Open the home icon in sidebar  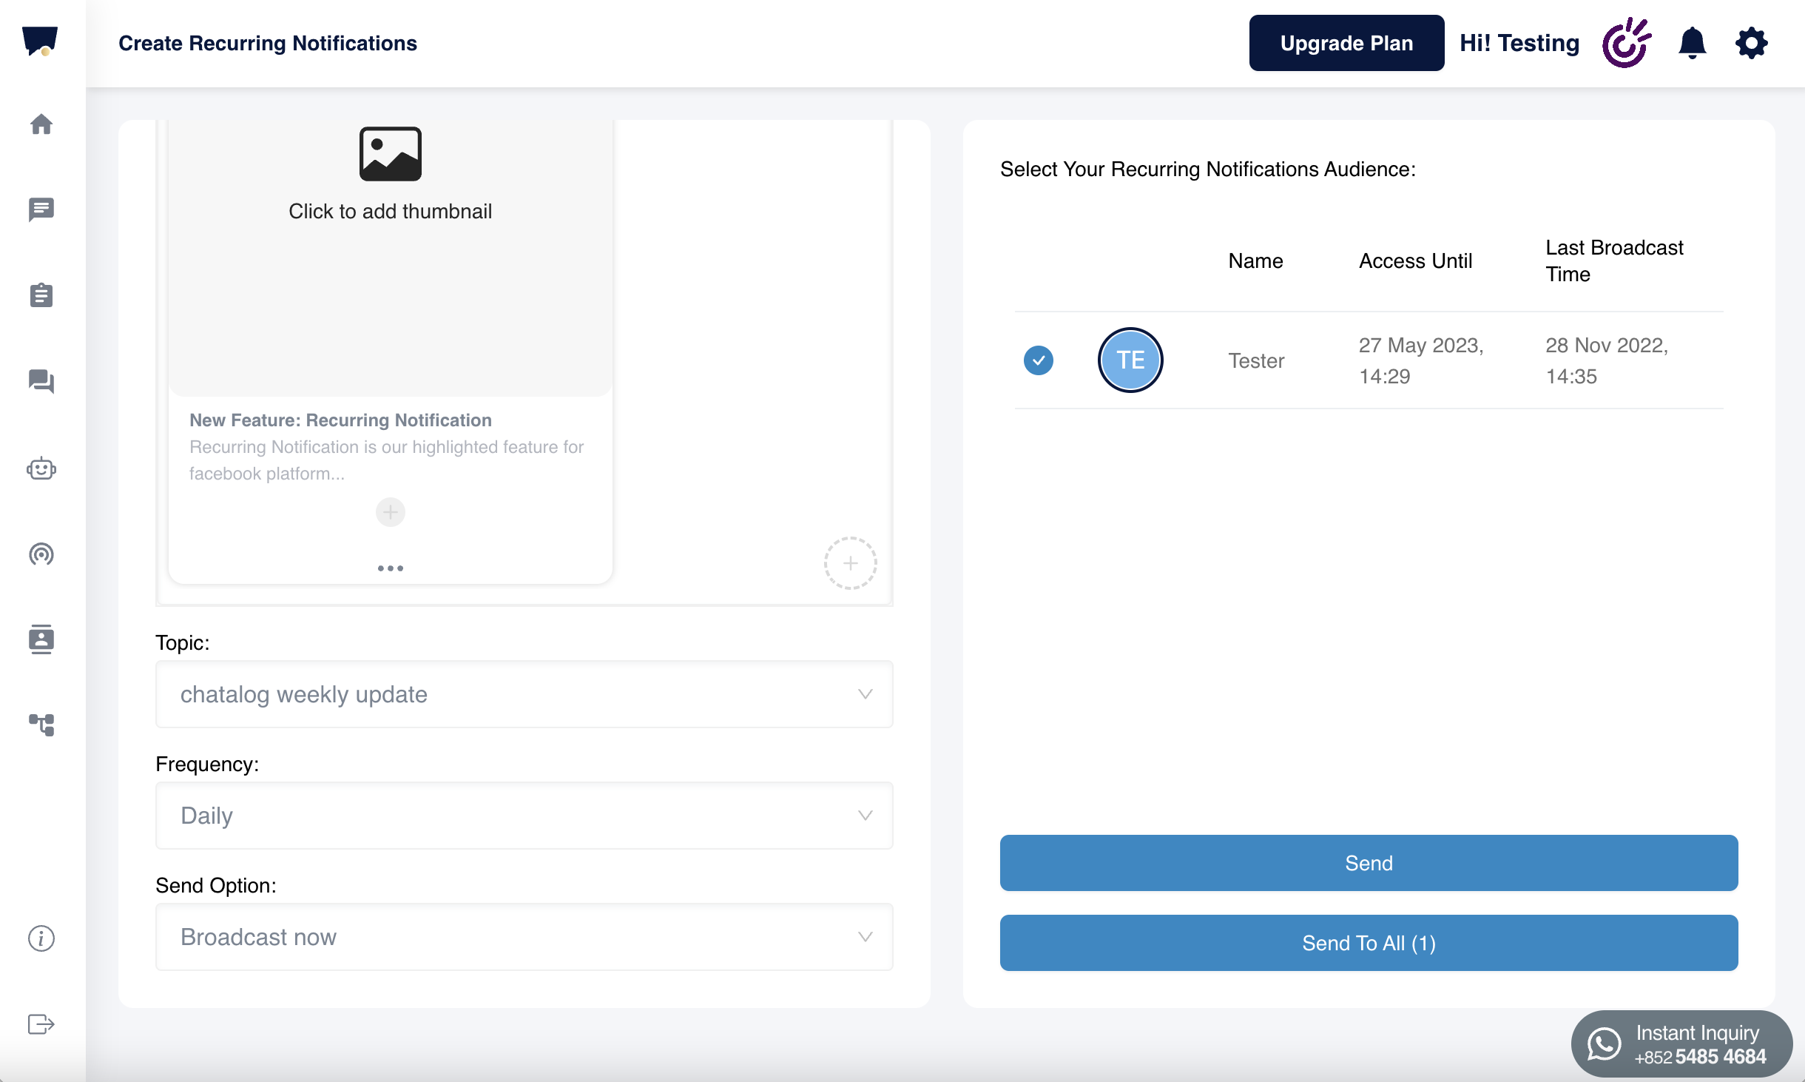pos(41,124)
